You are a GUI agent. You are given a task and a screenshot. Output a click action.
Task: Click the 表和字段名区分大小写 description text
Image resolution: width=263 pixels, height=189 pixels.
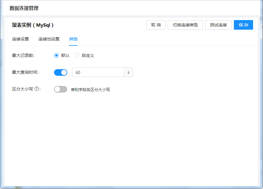click(x=90, y=90)
